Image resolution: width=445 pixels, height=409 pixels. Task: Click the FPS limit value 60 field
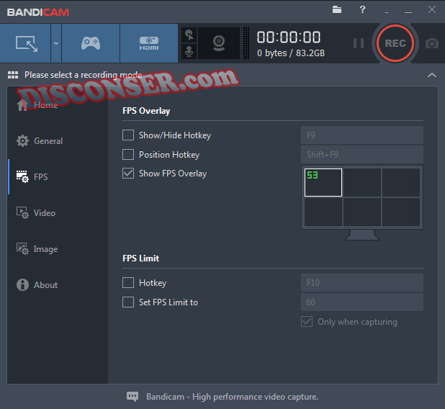[x=362, y=302]
